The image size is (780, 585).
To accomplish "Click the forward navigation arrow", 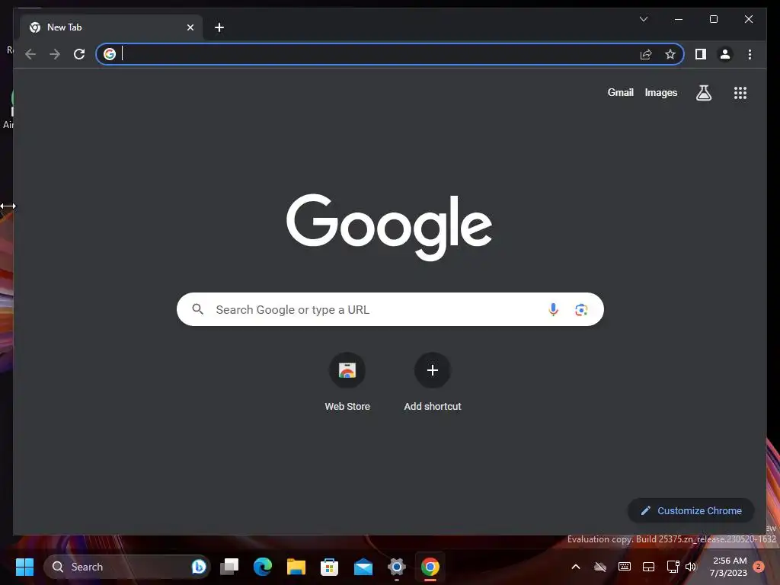I will pos(55,54).
